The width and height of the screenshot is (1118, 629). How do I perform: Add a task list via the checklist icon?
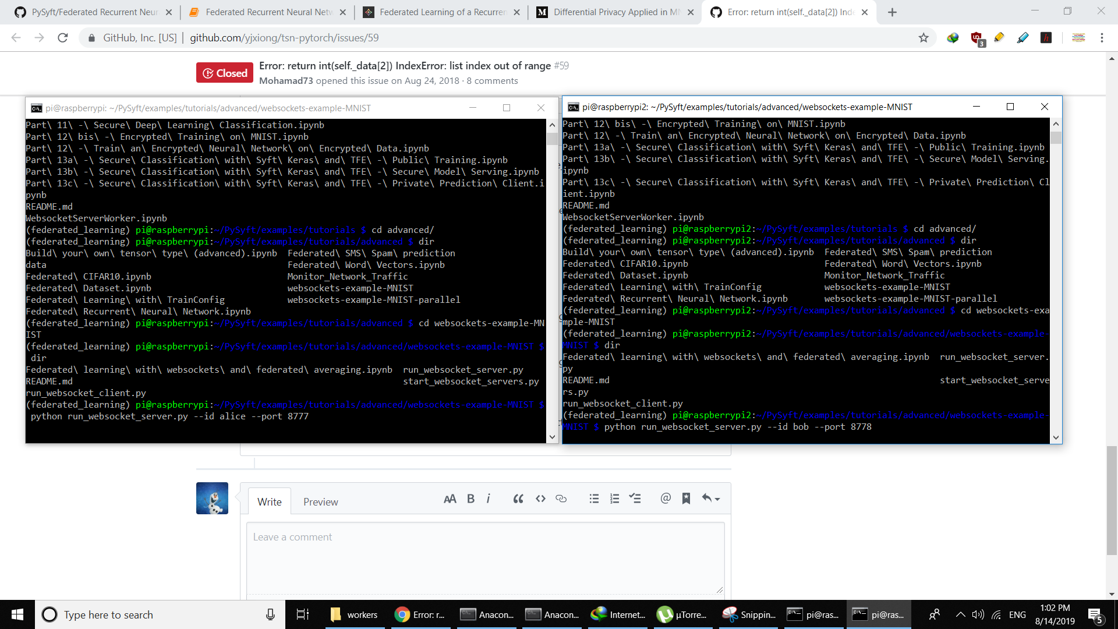click(635, 499)
